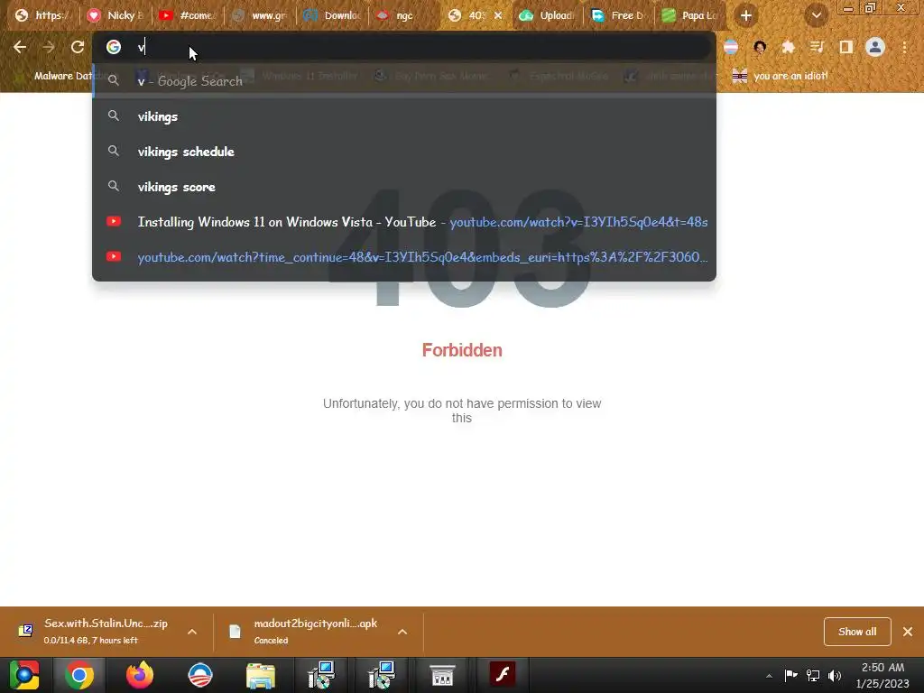This screenshot has width=924, height=693.
Task: Open the second installer setup taskbar icon
Action: tap(382, 675)
